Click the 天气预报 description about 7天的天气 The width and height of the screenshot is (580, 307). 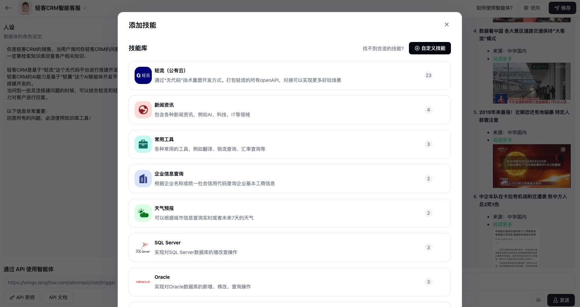tap(204, 218)
